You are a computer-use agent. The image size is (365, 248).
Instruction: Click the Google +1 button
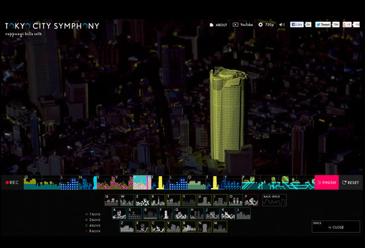(347, 24)
